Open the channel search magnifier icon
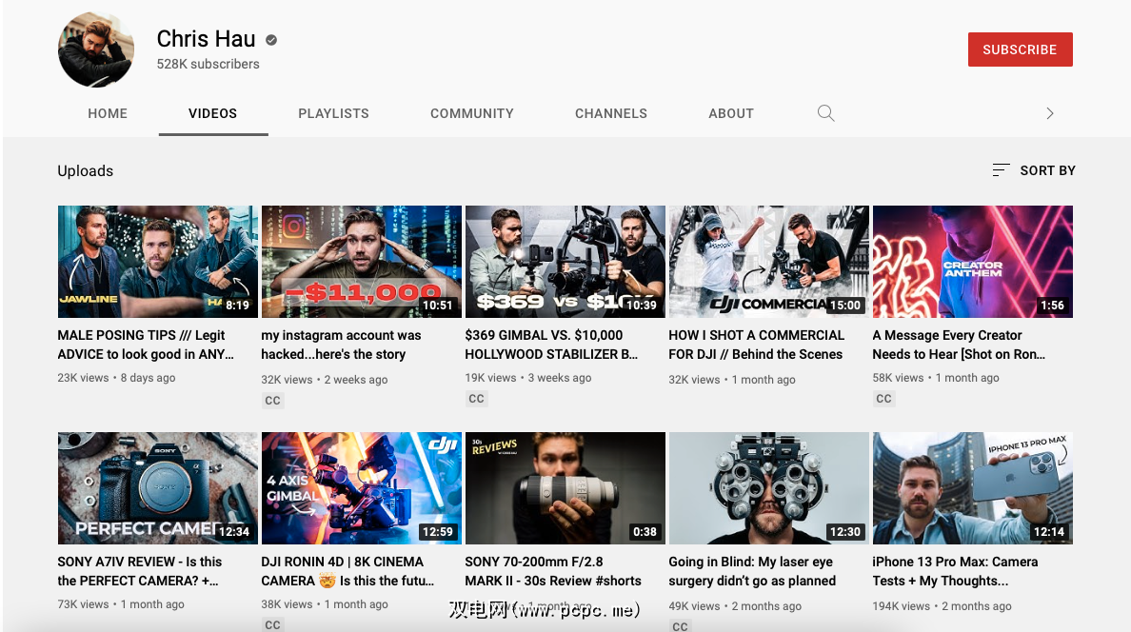 (x=826, y=113)
